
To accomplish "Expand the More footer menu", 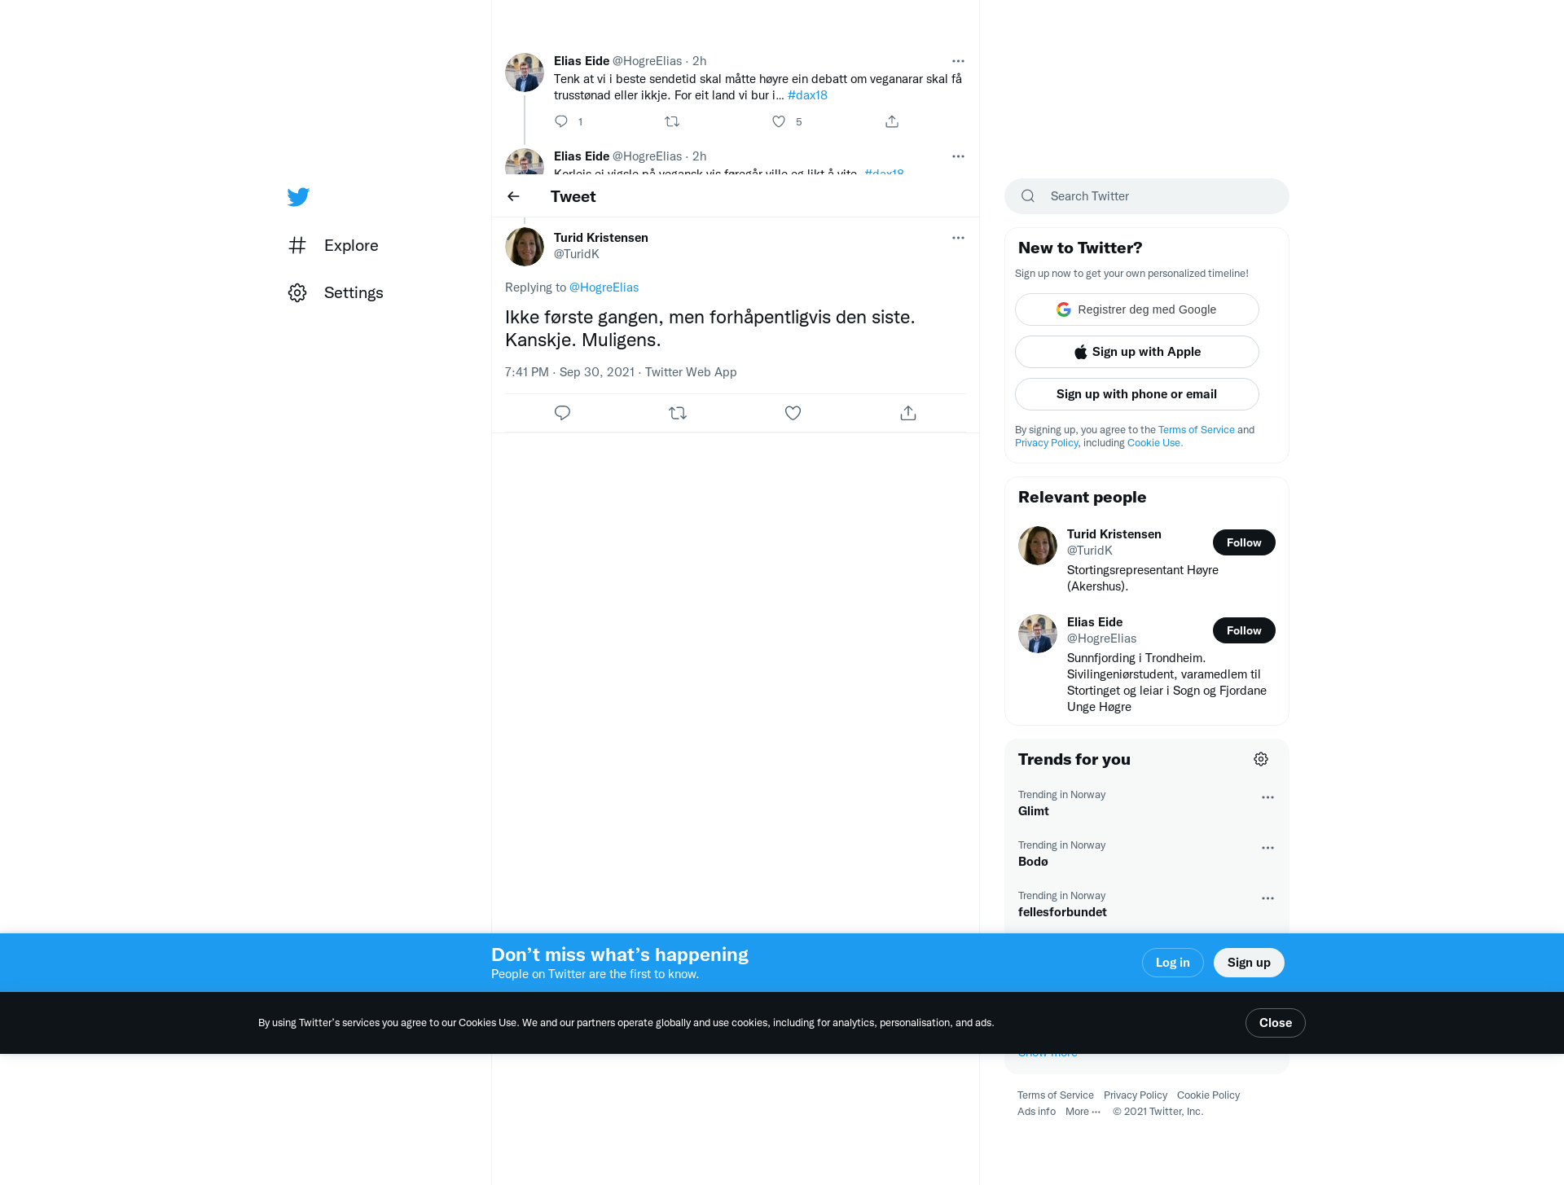I will (1083, 1112).
